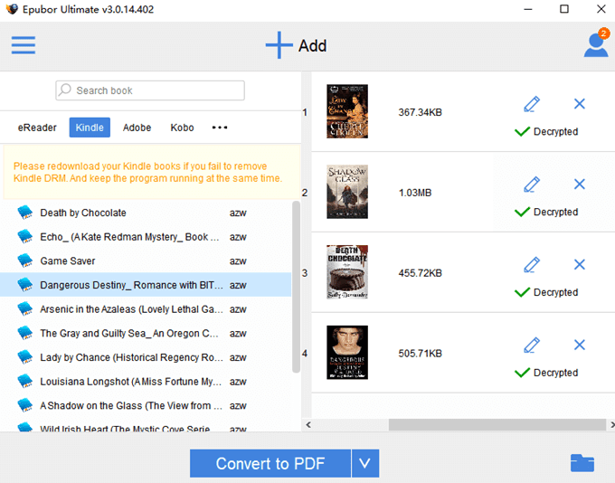The image size is (615, 483).
Task: Minimize the Epubor Ultimate window
Action: [x=528, y=9]
